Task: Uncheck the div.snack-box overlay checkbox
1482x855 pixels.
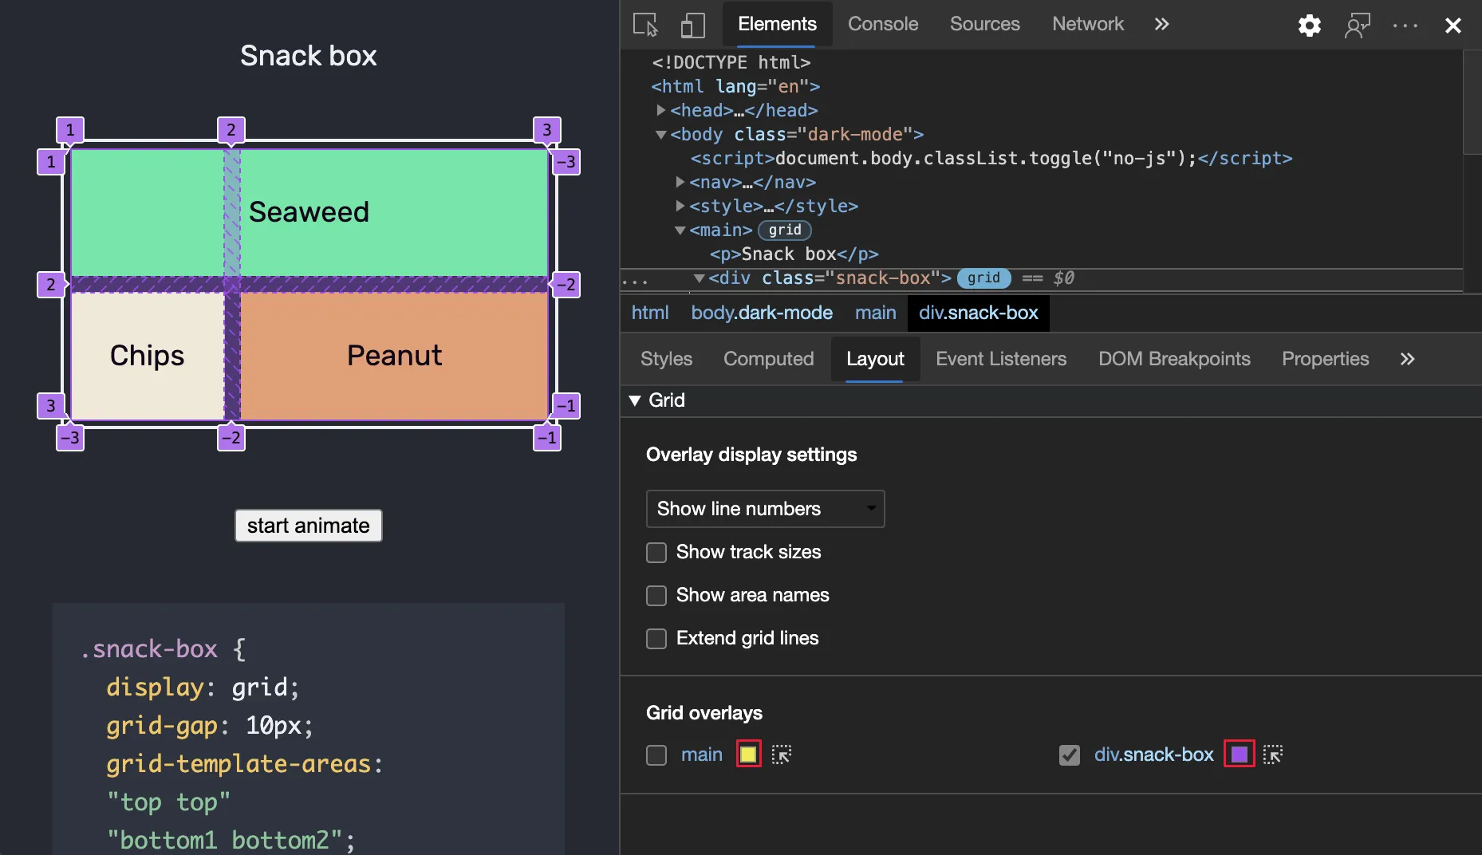Action: coord(1070,755)
